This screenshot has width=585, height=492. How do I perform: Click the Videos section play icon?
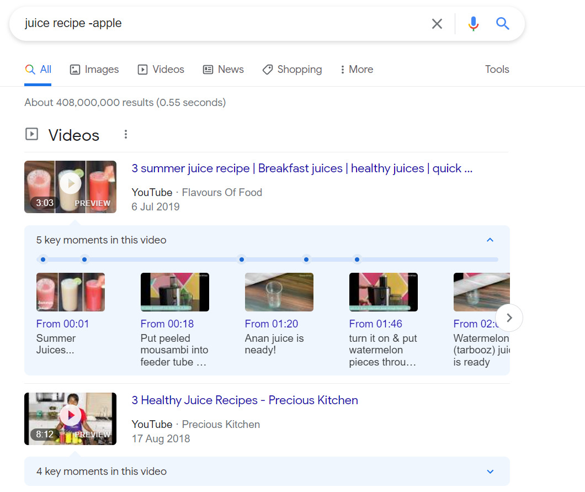pos(31,134)
